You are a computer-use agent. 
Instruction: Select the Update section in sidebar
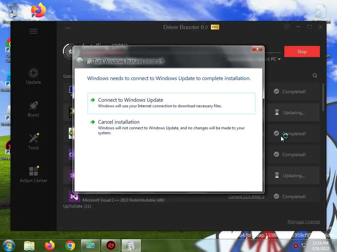pyautogui.click(x=33, y=76)
